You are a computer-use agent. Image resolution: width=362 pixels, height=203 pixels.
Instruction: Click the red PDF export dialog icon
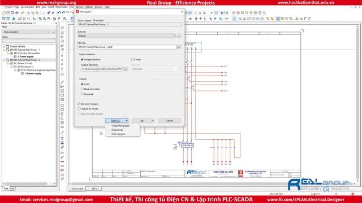(77, 12)
